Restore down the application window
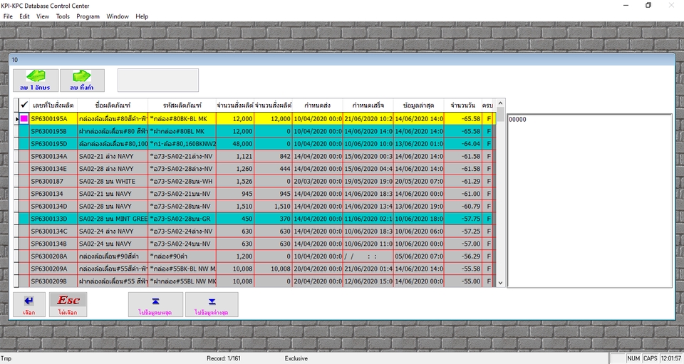This screenshot has height=364, width=684. point(648,5)
